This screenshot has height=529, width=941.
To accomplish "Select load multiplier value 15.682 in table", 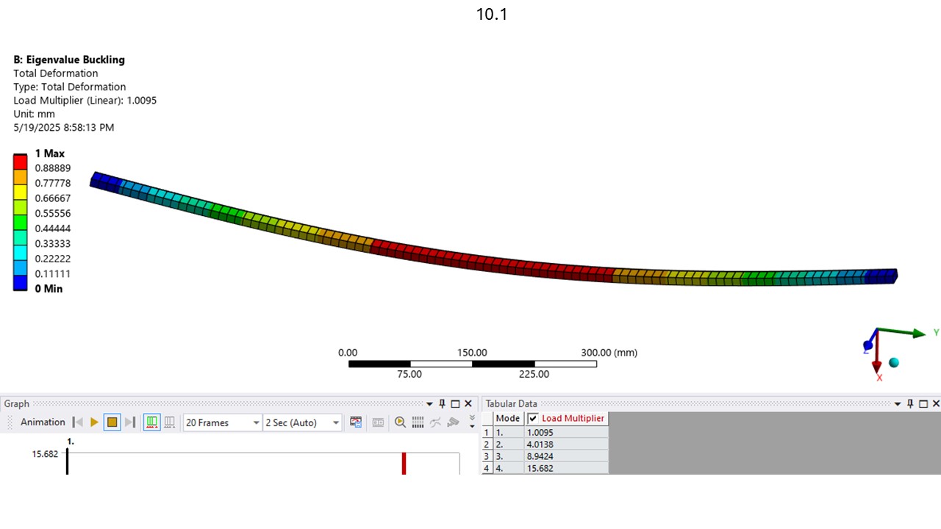I will (566, 468).
